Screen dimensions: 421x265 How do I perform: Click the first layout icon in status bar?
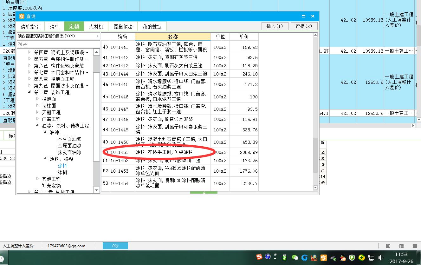[x=388, y=246]
